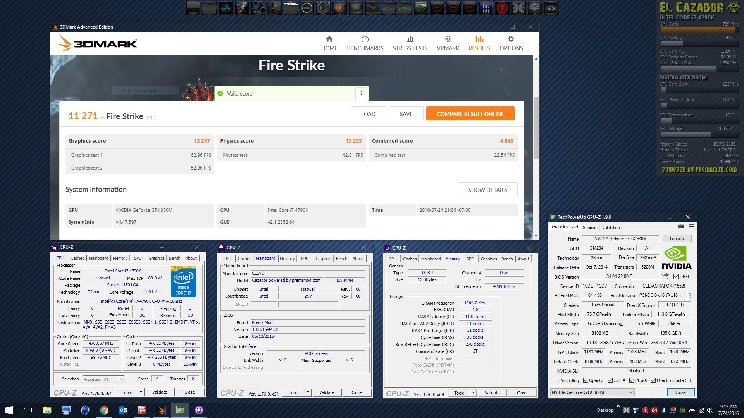The height and width of the screenshot is (418, 744).
Task: Toggle the CUDA checkbox in GPU-Z
Action: pyautogui.click(x=610, y=380)
